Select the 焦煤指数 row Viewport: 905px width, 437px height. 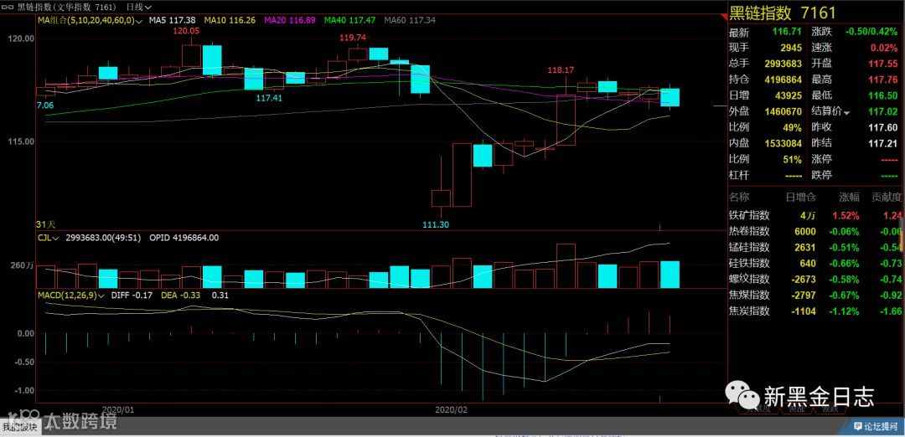[x=815, y=296]
